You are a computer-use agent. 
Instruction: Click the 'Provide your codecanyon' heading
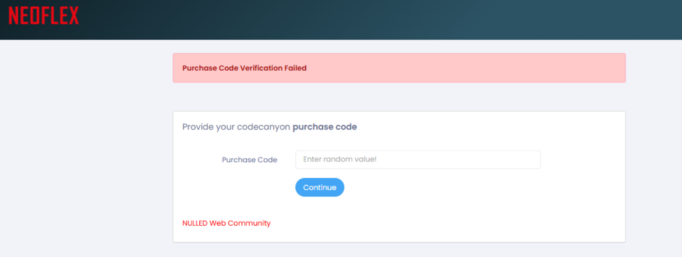point(236,127)
